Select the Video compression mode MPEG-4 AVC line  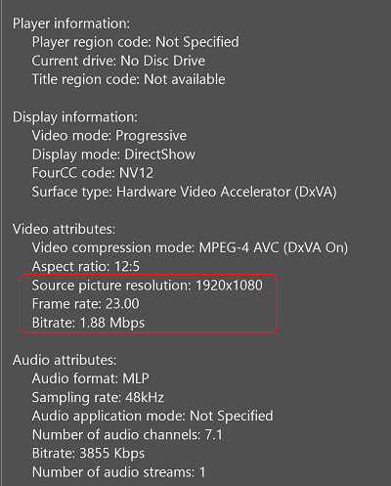pos(190,248)
